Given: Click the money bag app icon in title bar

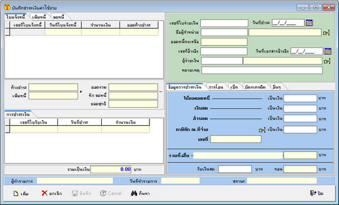Looking at the screenshot, I should (x=7, y=7).
